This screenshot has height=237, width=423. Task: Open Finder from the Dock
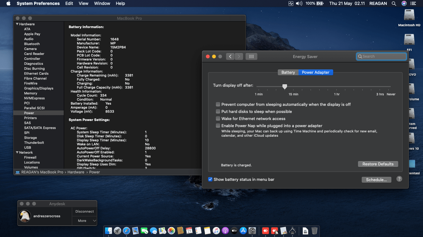[108, 231]
